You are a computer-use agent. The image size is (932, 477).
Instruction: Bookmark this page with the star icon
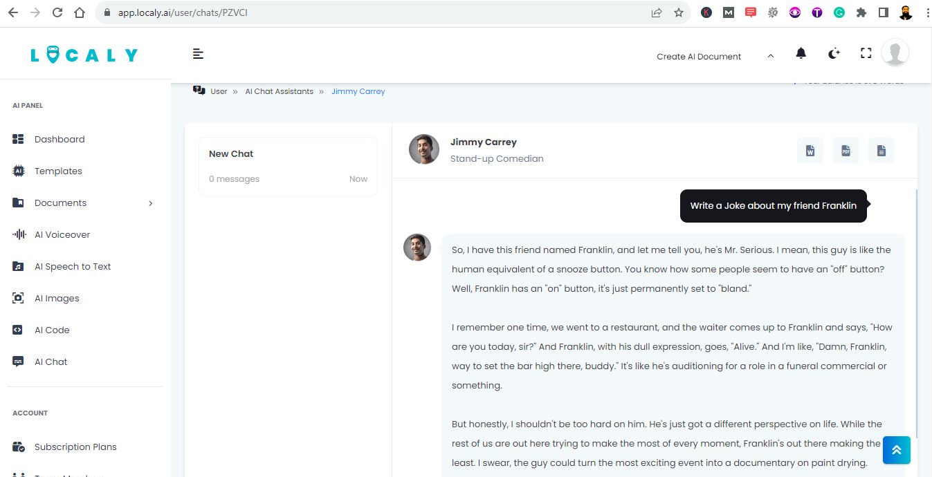(x=679, y=12)
